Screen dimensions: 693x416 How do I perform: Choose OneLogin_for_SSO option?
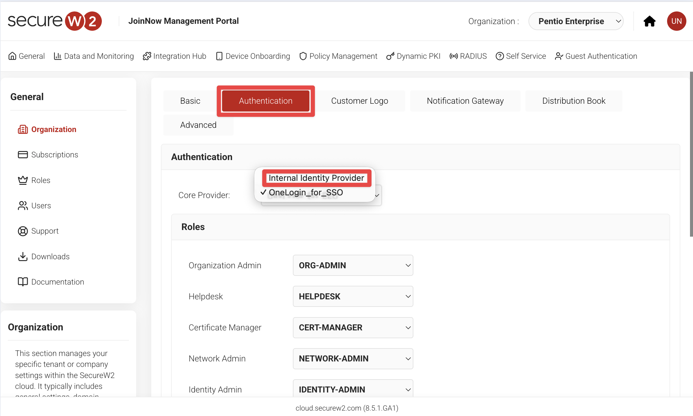306,192
